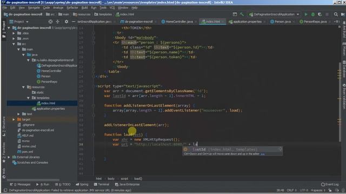The height and width of the screenshot is (194, 346).
Task: Select HomeController in the project tree
Action: click(51, 71)
